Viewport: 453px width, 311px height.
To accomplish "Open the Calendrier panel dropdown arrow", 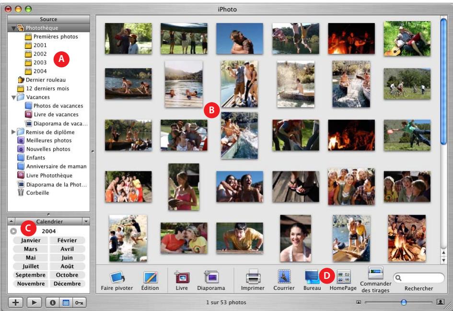I will click(86, 222).
